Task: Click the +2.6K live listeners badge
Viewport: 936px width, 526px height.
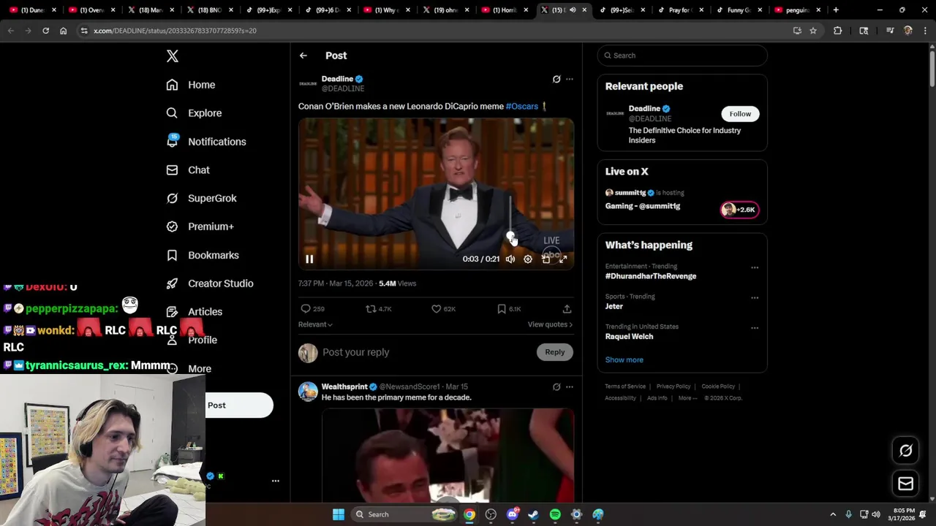Action: (x=740, y=210)
